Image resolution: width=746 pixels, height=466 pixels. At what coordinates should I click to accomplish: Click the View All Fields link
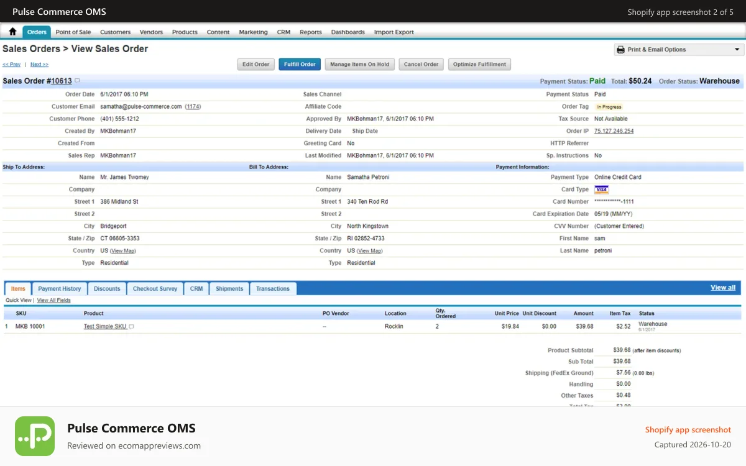point(54,300)
